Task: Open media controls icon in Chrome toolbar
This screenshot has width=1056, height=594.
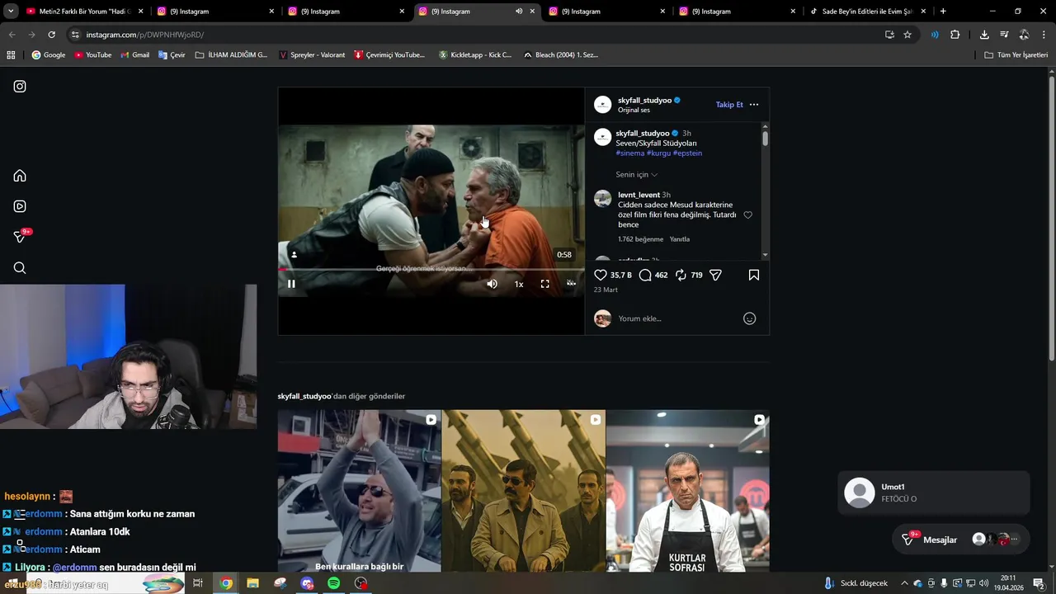Action: (1004, 35)
